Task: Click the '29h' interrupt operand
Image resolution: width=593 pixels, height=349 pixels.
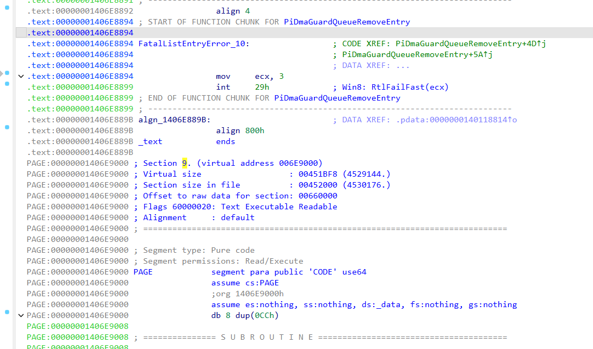Action: click(262, 87)
